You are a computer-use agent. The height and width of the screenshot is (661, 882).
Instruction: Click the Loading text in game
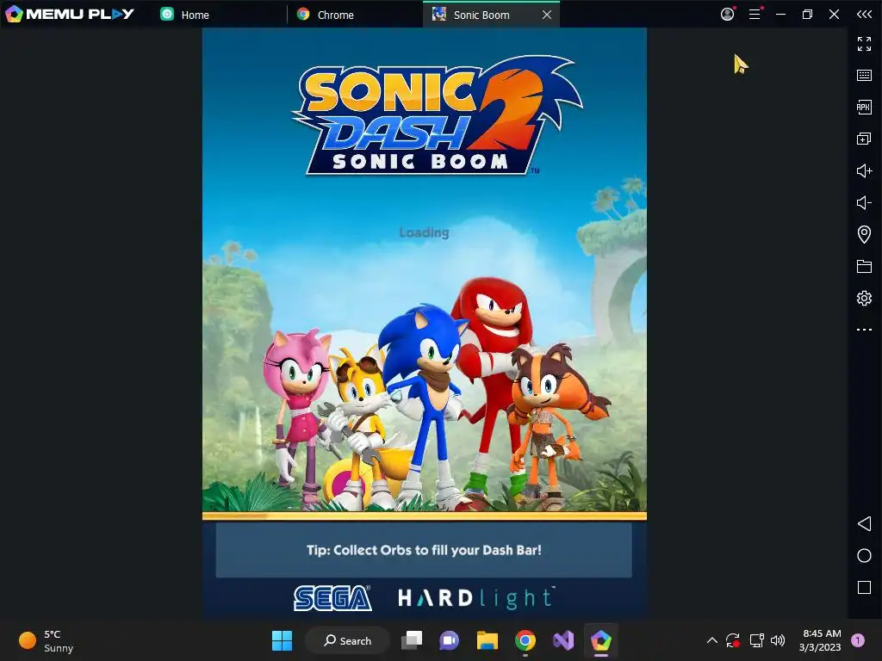[x=424, y=232]
